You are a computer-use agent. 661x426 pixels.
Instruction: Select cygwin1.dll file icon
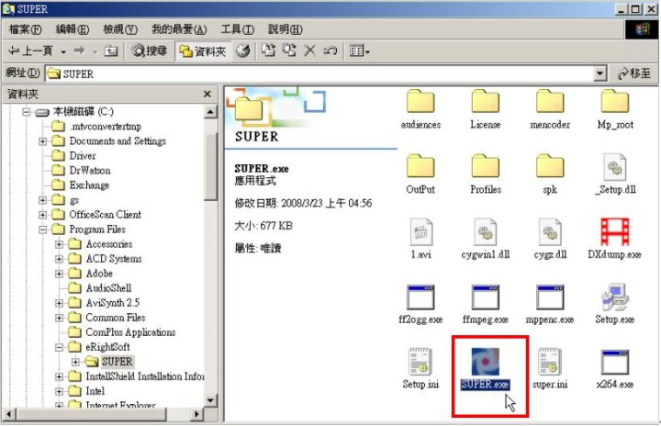click(x=486, y=231)
